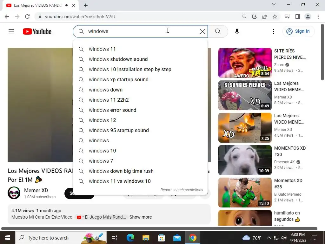Image resolution: width=325 pixels, height=244 pixels.
Task: Open a new browser tab
Action: (x=86, y=5)
